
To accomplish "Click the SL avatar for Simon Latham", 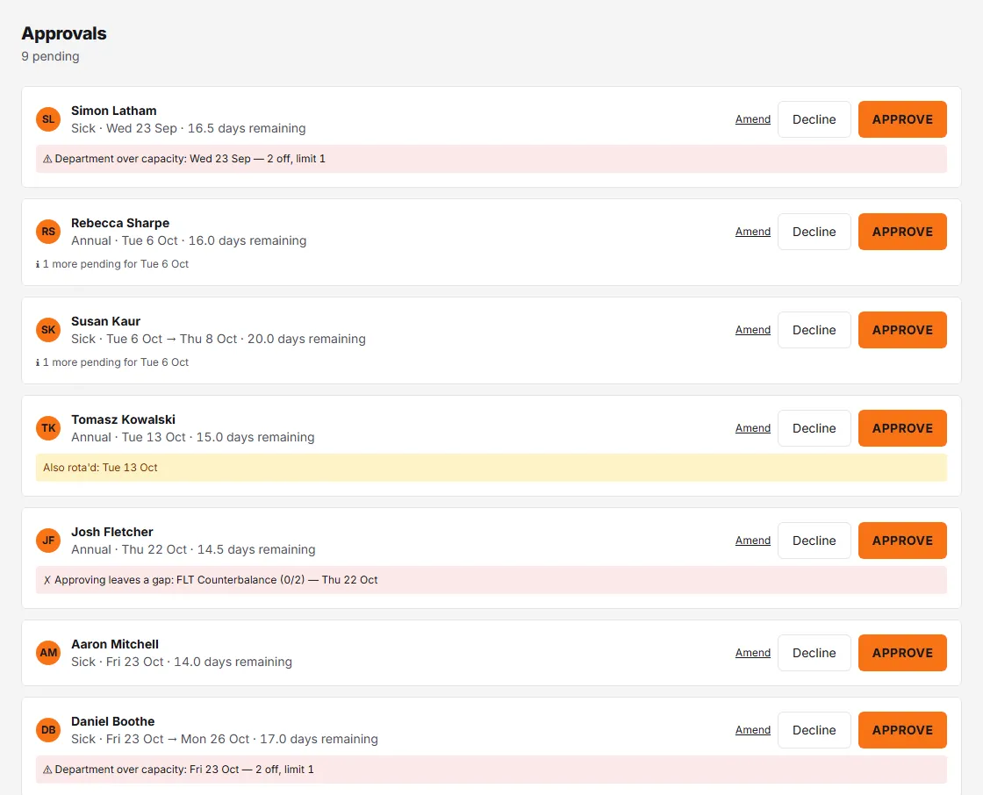I will coord(48,119).
